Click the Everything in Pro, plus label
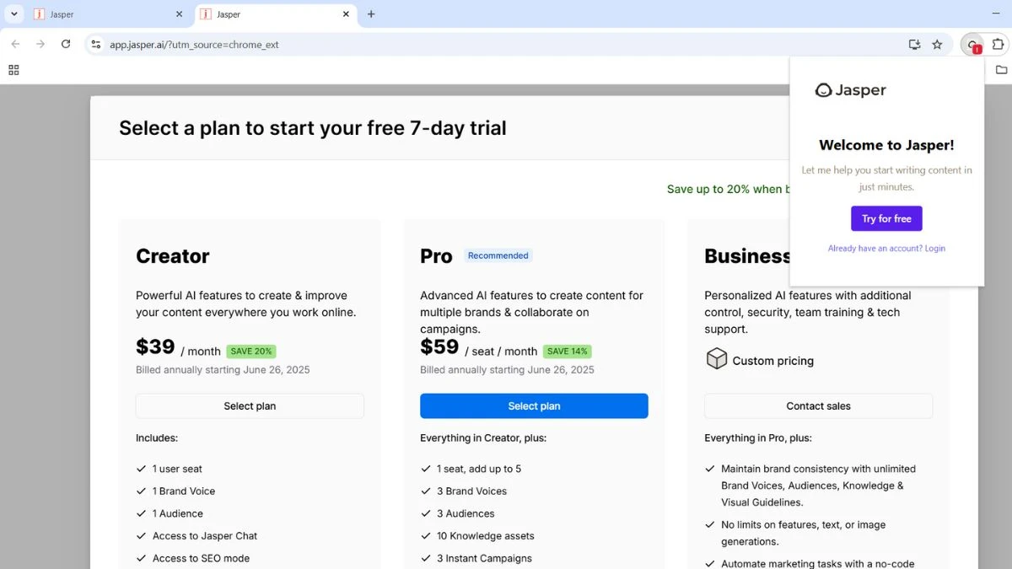Screen dimensions: 1012x569 [758, 438]
